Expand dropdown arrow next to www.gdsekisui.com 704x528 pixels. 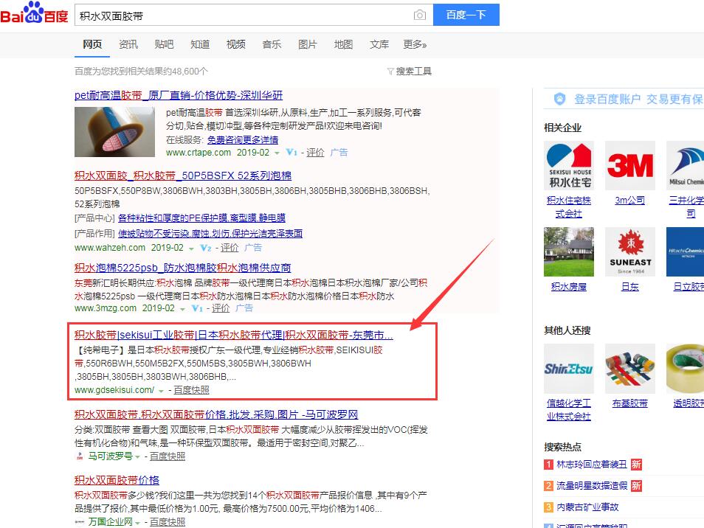click(161, 391)
